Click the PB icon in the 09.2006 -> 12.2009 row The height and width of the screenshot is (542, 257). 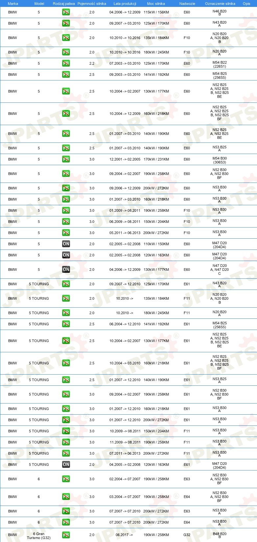66,188
